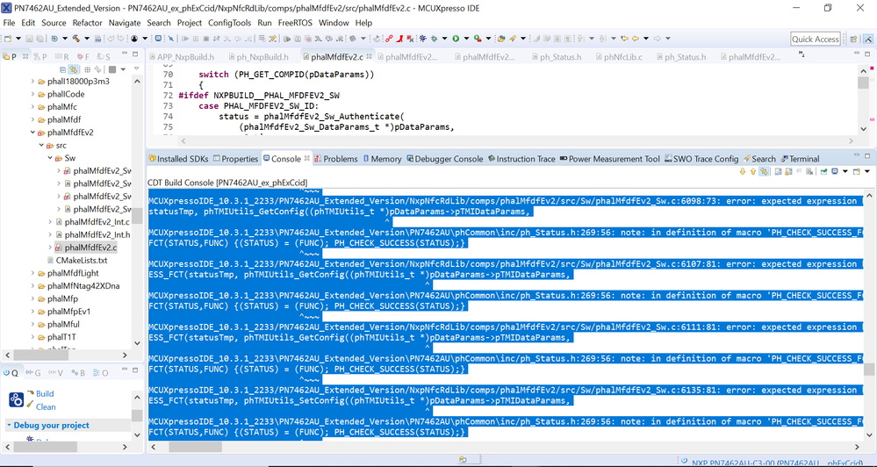Image resolution: width=877 pixels, height=467 pixels.
Task: Collapse the Debug your project section
Action: 9,425
